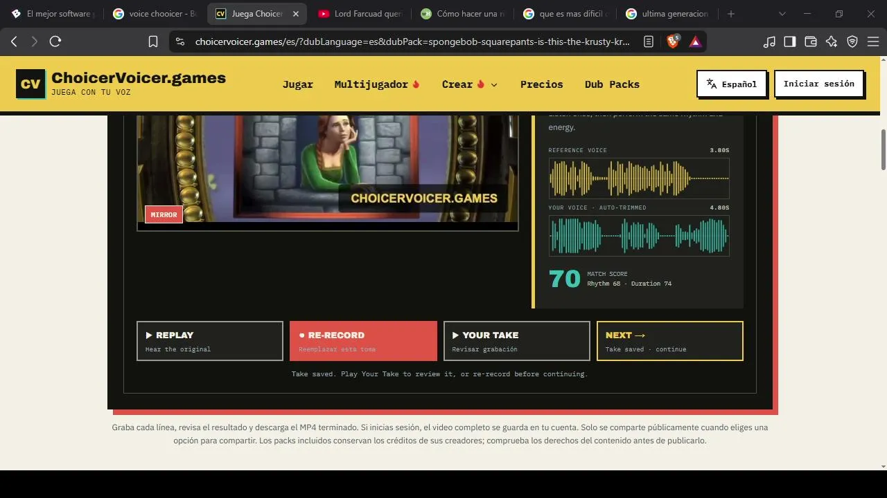Play Your Take to review recording
Screen dimensions: 887x498
click(x=517, y=341)
